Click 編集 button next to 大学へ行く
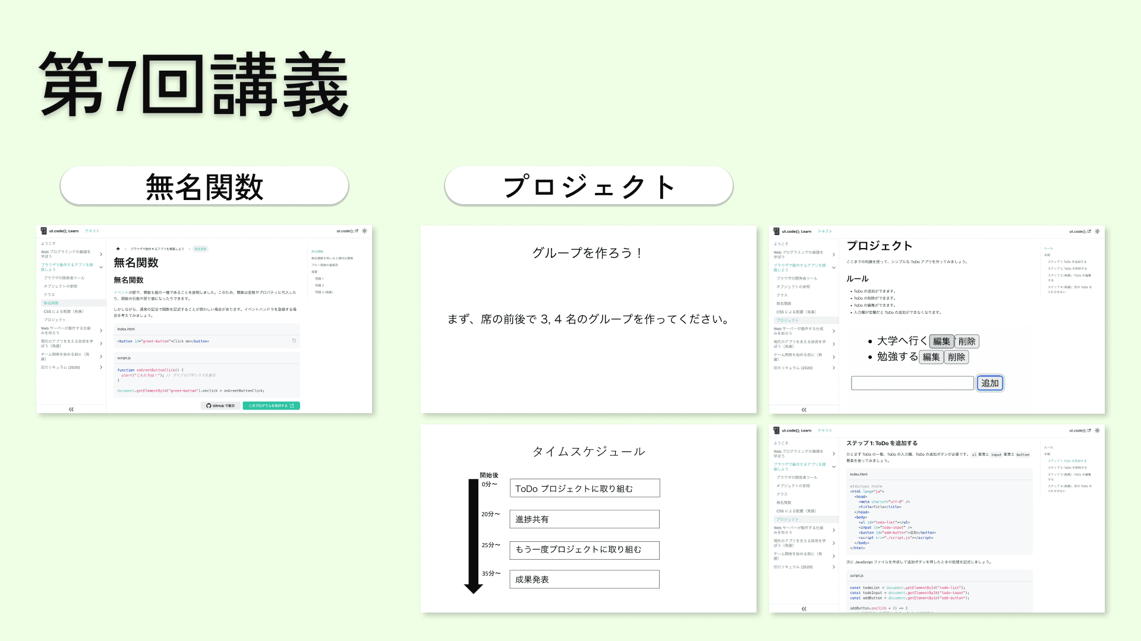The height and width of the screenshot is (641, 1141). click(x=941, y=341)
